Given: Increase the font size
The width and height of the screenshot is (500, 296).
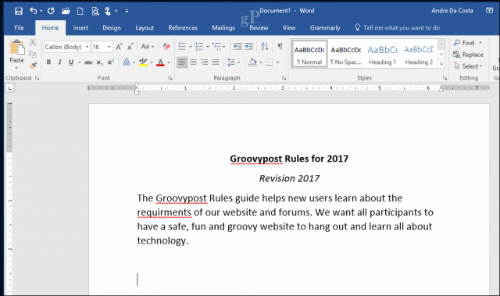Looking at the screenshot, I should pos(119,47).
